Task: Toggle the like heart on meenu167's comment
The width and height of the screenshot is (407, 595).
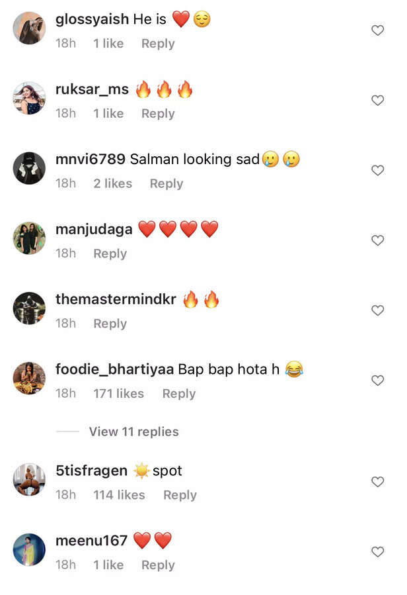Action: point(377,551)
